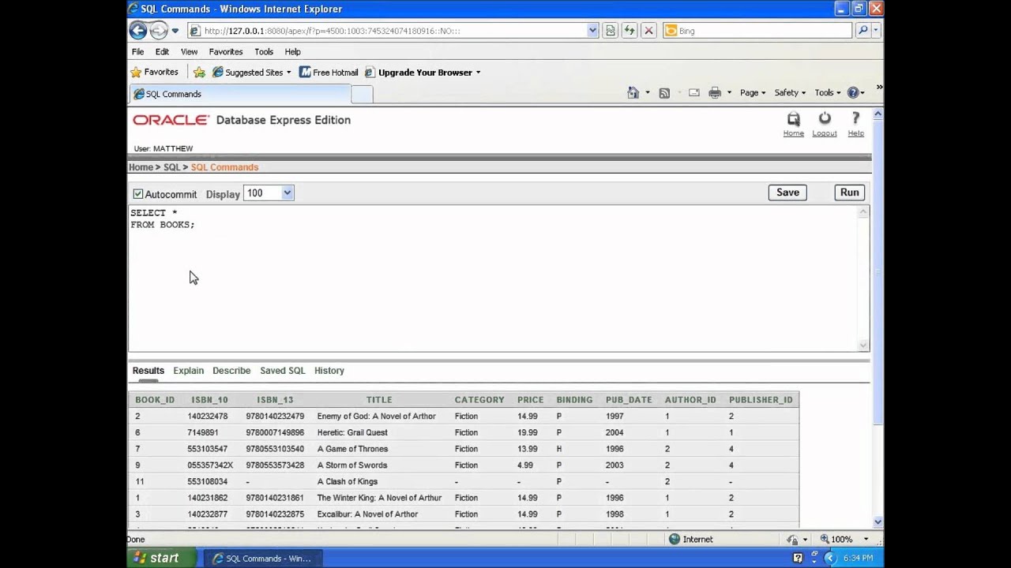Image resolution: width=1011 pixels, height=568 pixels.
Task: Open the blue Help question mark icon
Action: click(x=853, y=93)
